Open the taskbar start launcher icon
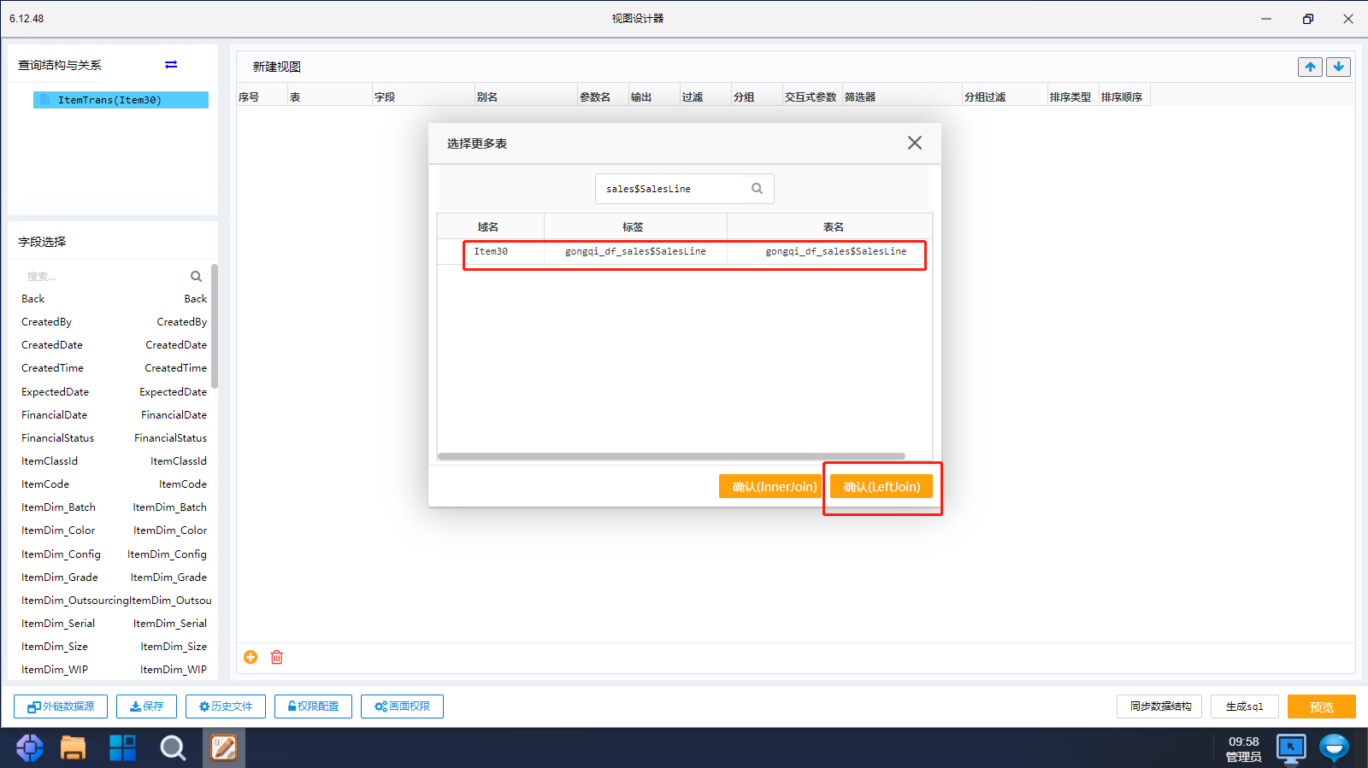Screen dimensions: 1368x768 [x=30, y=748]
